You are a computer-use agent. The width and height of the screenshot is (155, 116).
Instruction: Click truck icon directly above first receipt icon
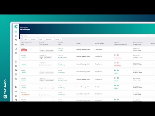pos(16,49)
